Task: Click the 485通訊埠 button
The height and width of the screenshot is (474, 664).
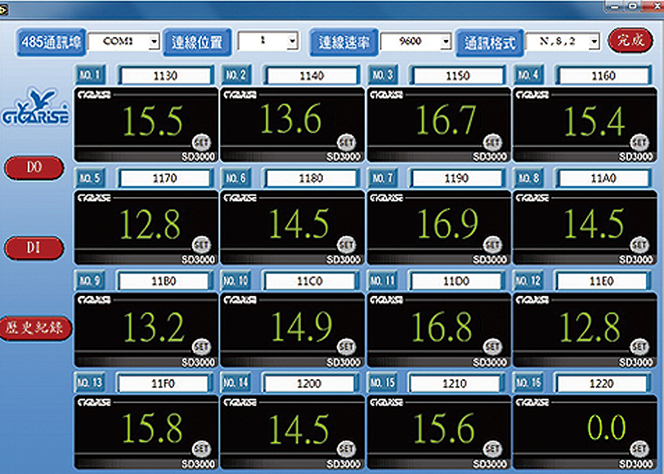Action: point(52,42)
